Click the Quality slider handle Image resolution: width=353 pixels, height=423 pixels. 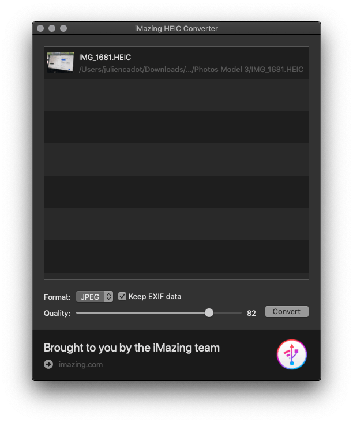point(209,313)
